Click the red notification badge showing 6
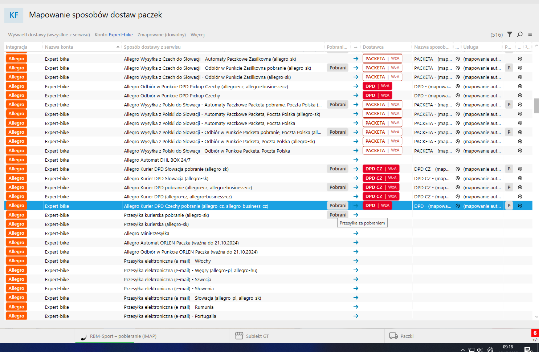The height and width of the screenshot is (352, 539). (x=535, y=333)
